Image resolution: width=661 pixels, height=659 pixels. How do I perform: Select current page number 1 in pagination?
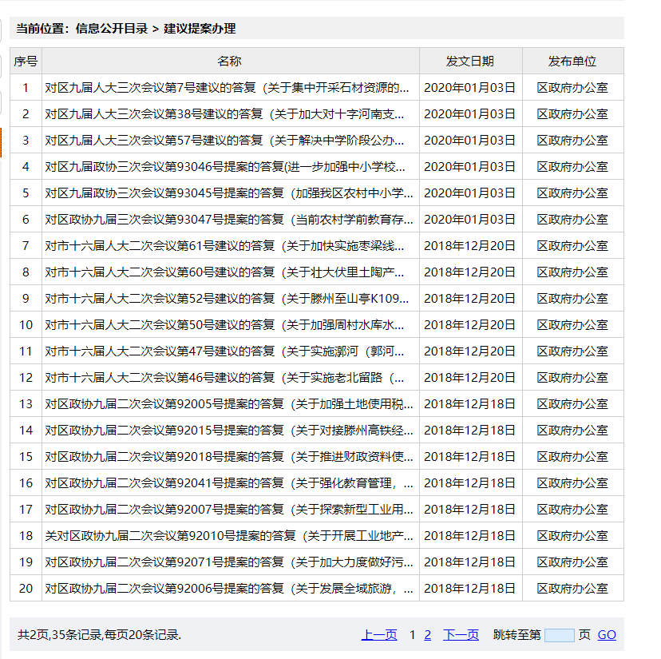412,635
